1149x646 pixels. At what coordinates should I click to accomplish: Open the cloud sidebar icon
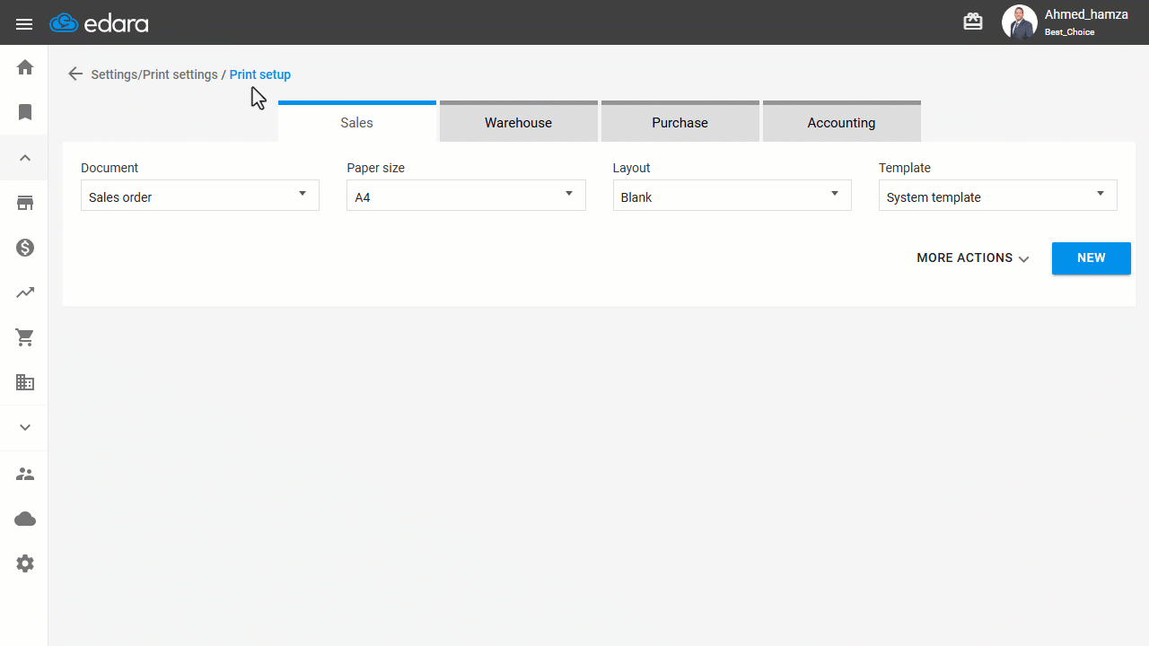[25, 519]
